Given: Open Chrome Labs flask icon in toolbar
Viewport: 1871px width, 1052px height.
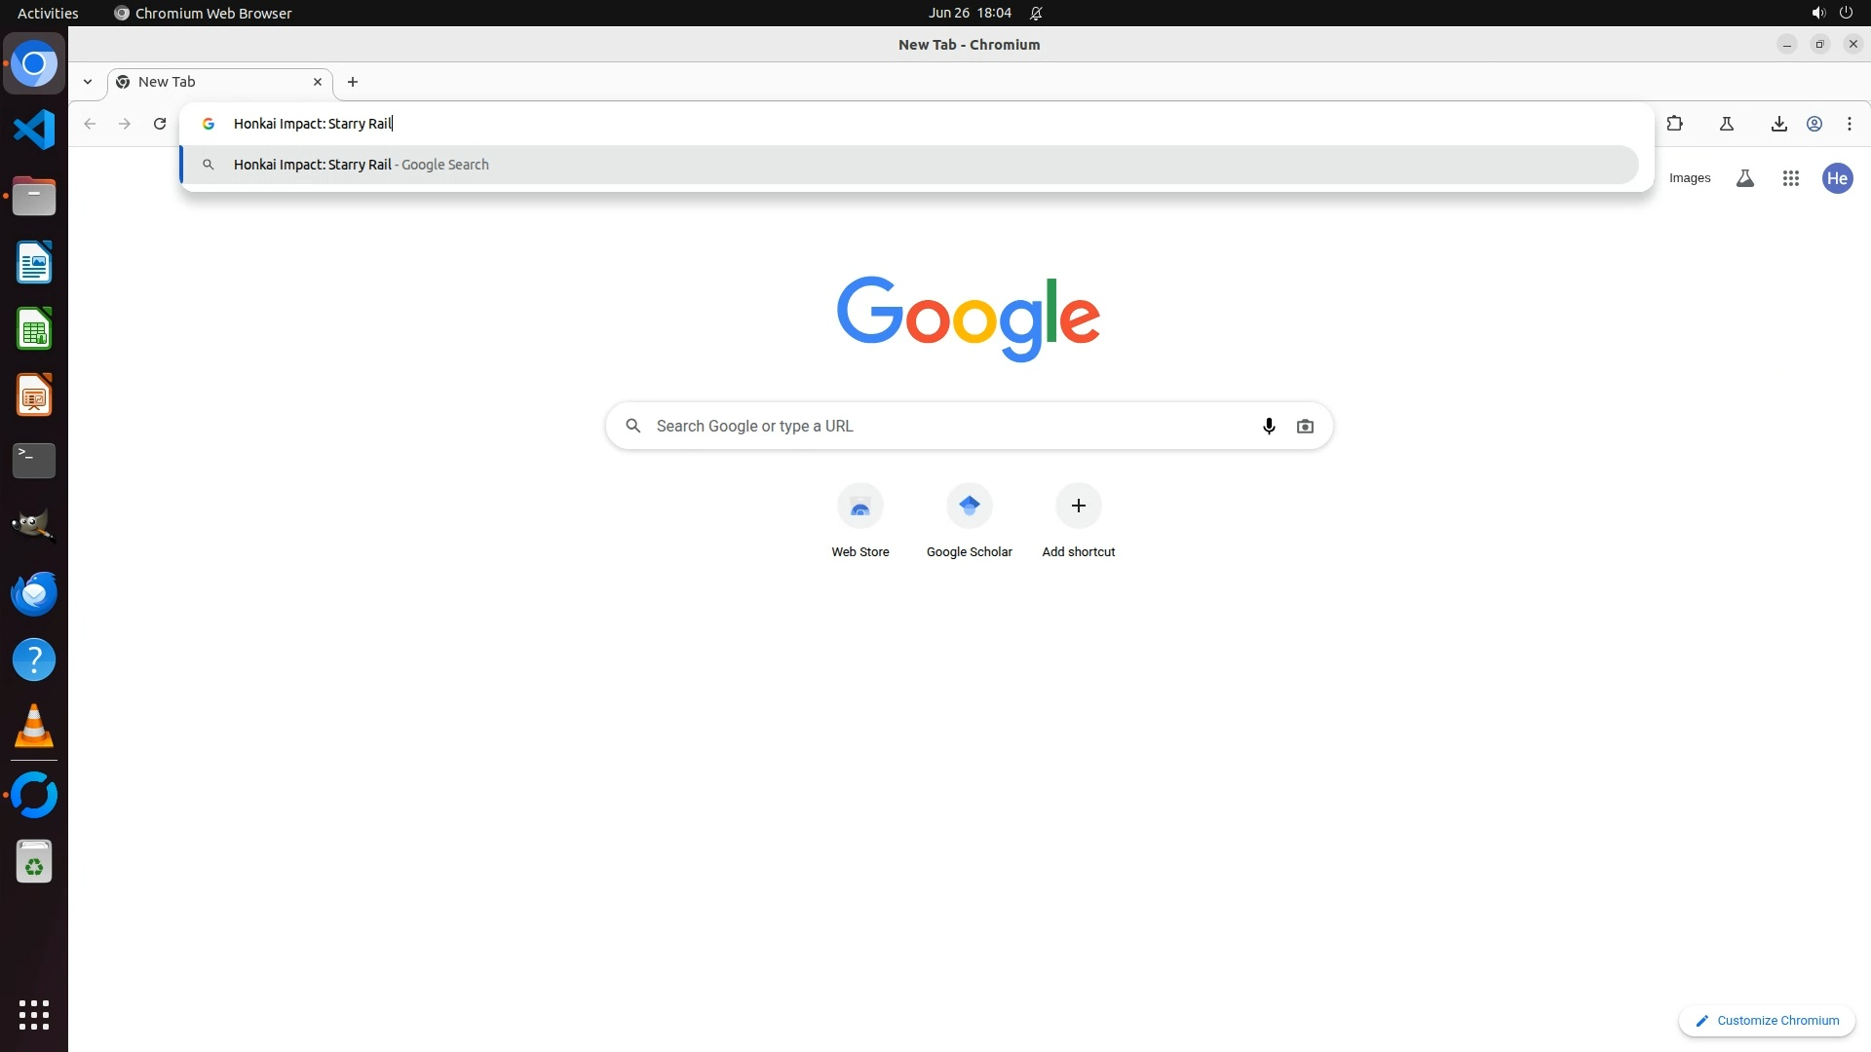Looking at the screenshot, I should tap(1726, 124).
